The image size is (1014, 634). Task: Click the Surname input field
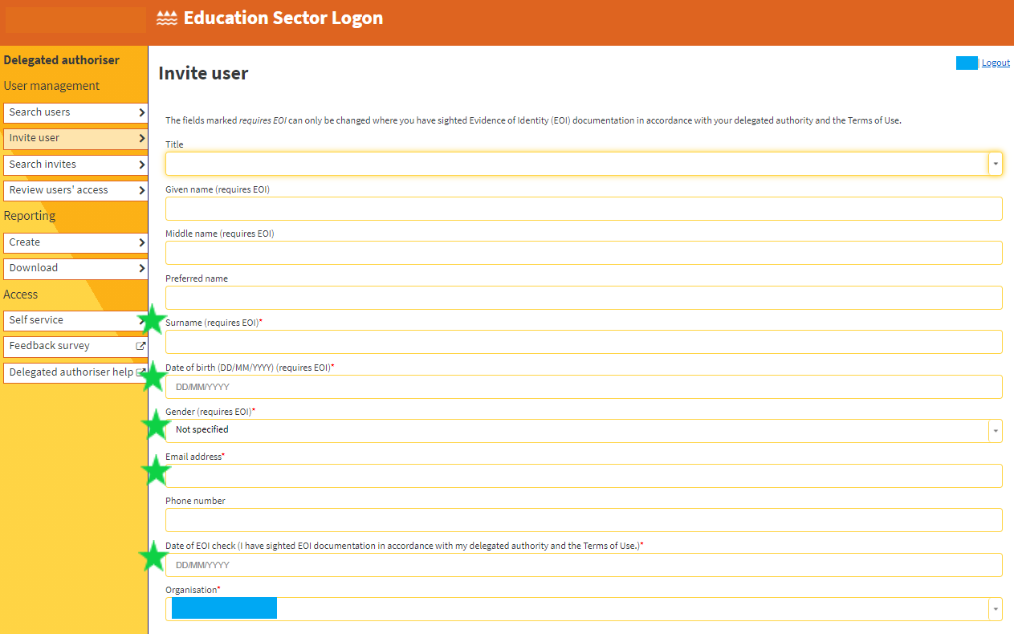[x=583, y=342]
